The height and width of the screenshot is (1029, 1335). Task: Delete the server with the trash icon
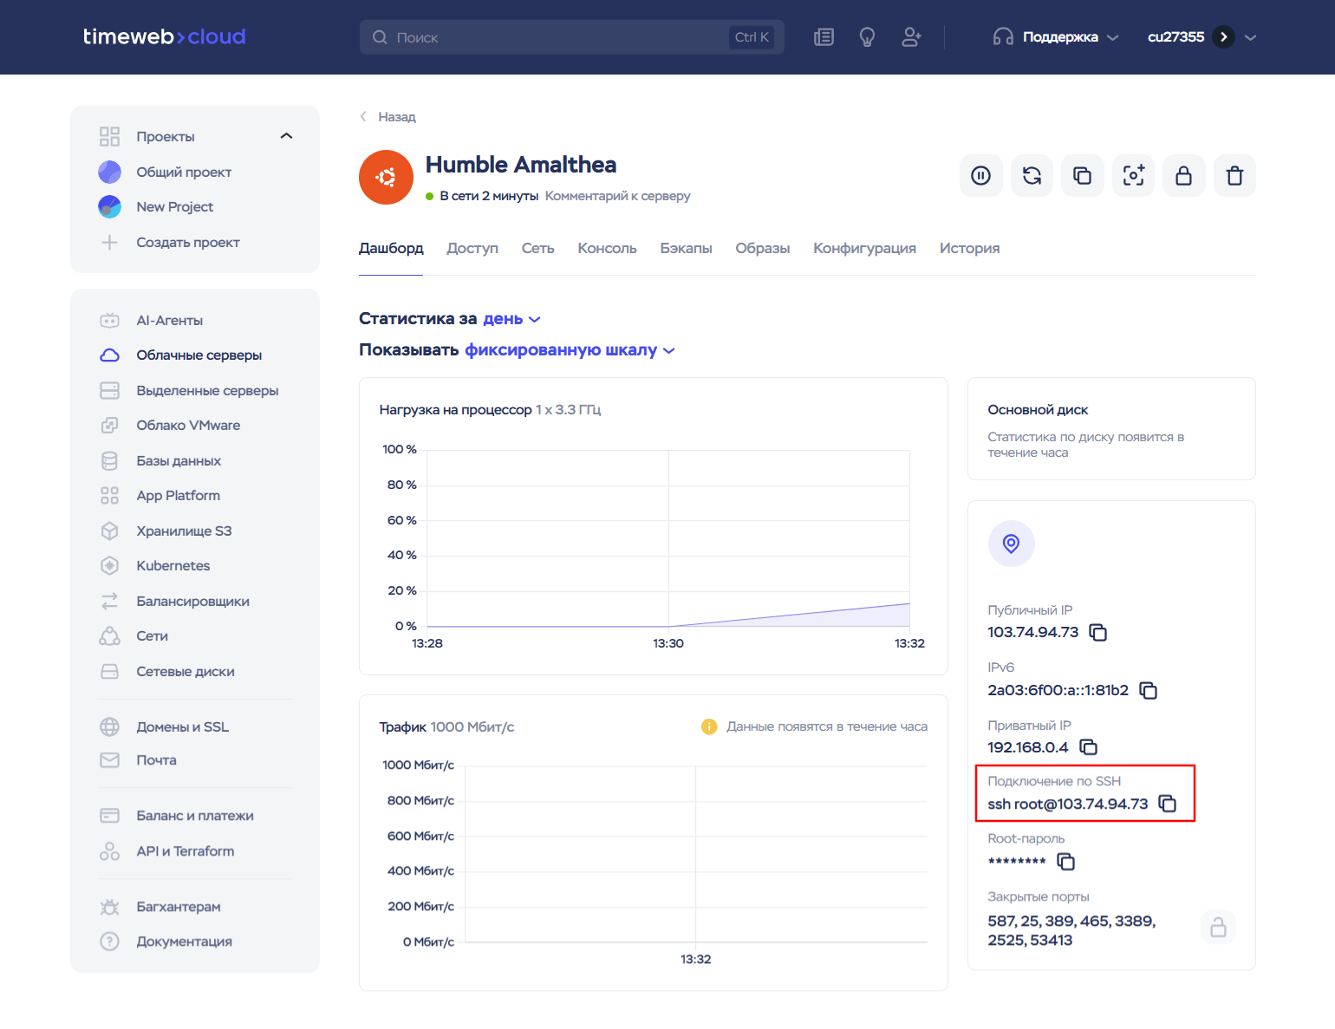(x=1234, y=176)
